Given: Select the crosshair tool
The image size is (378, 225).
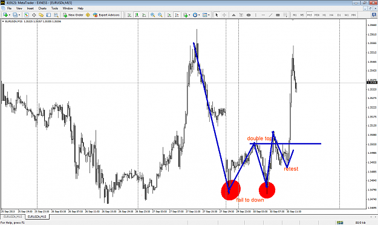Looking at the screenshot, I should pyautogui.click(x=224, y=15).
